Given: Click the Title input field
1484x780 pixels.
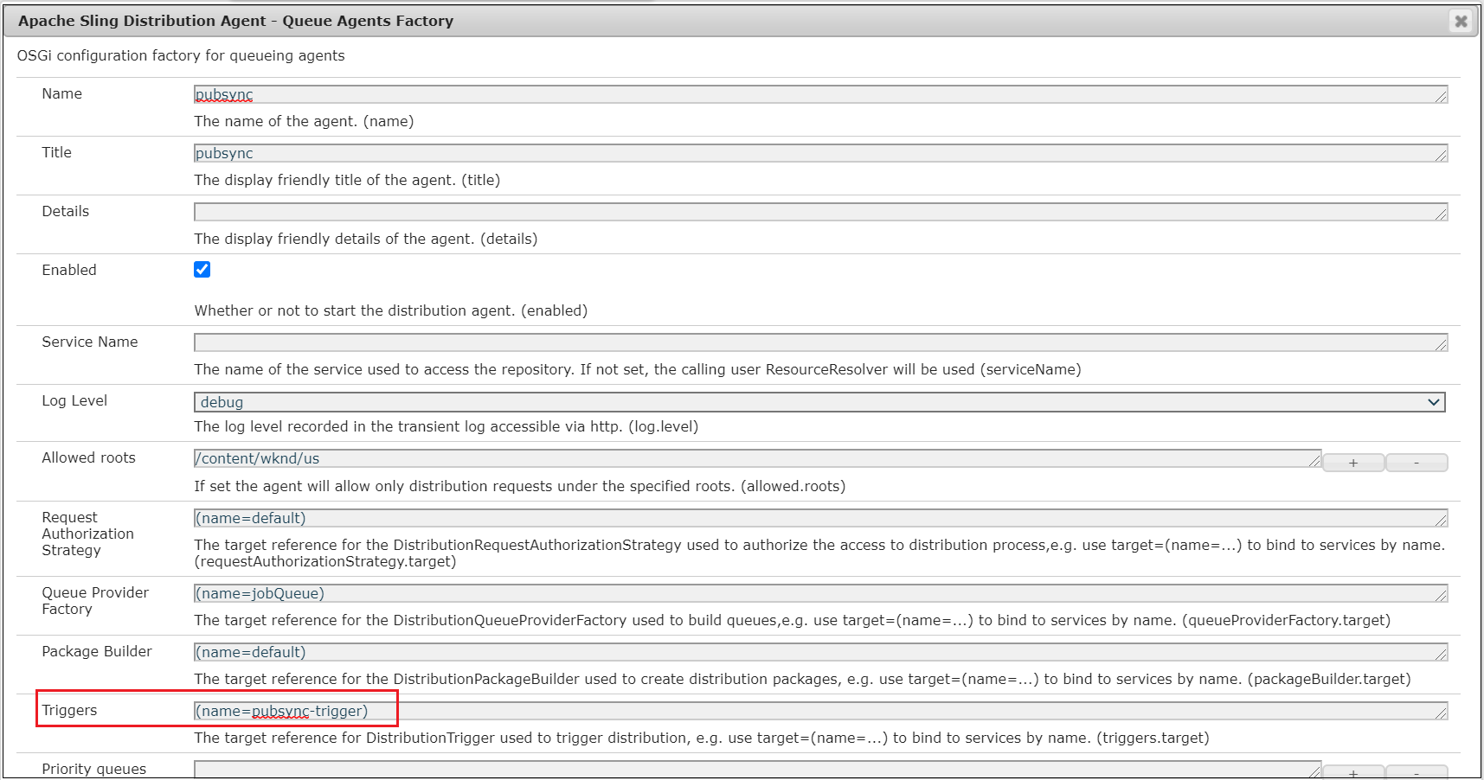Looking at the screenshot, I should (x=820, y=153).
